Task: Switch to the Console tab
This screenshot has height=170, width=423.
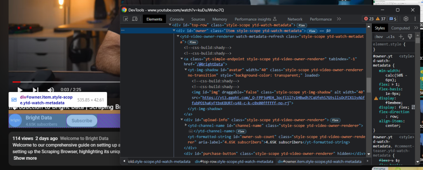Action: pos(176,19)
